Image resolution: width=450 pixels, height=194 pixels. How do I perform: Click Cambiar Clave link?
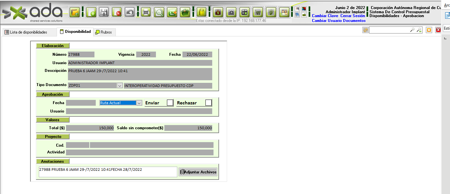pos(325,15)
